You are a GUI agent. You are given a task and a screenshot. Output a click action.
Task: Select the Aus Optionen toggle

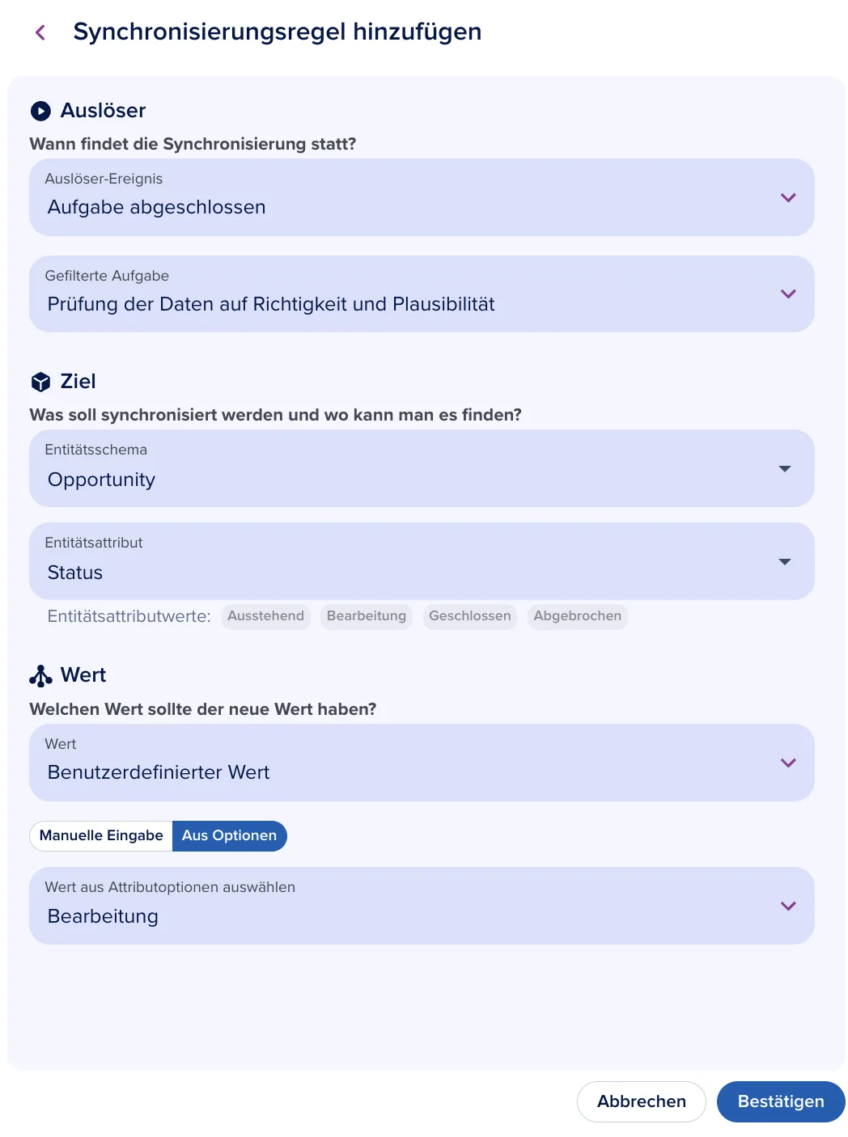point(230,835)
